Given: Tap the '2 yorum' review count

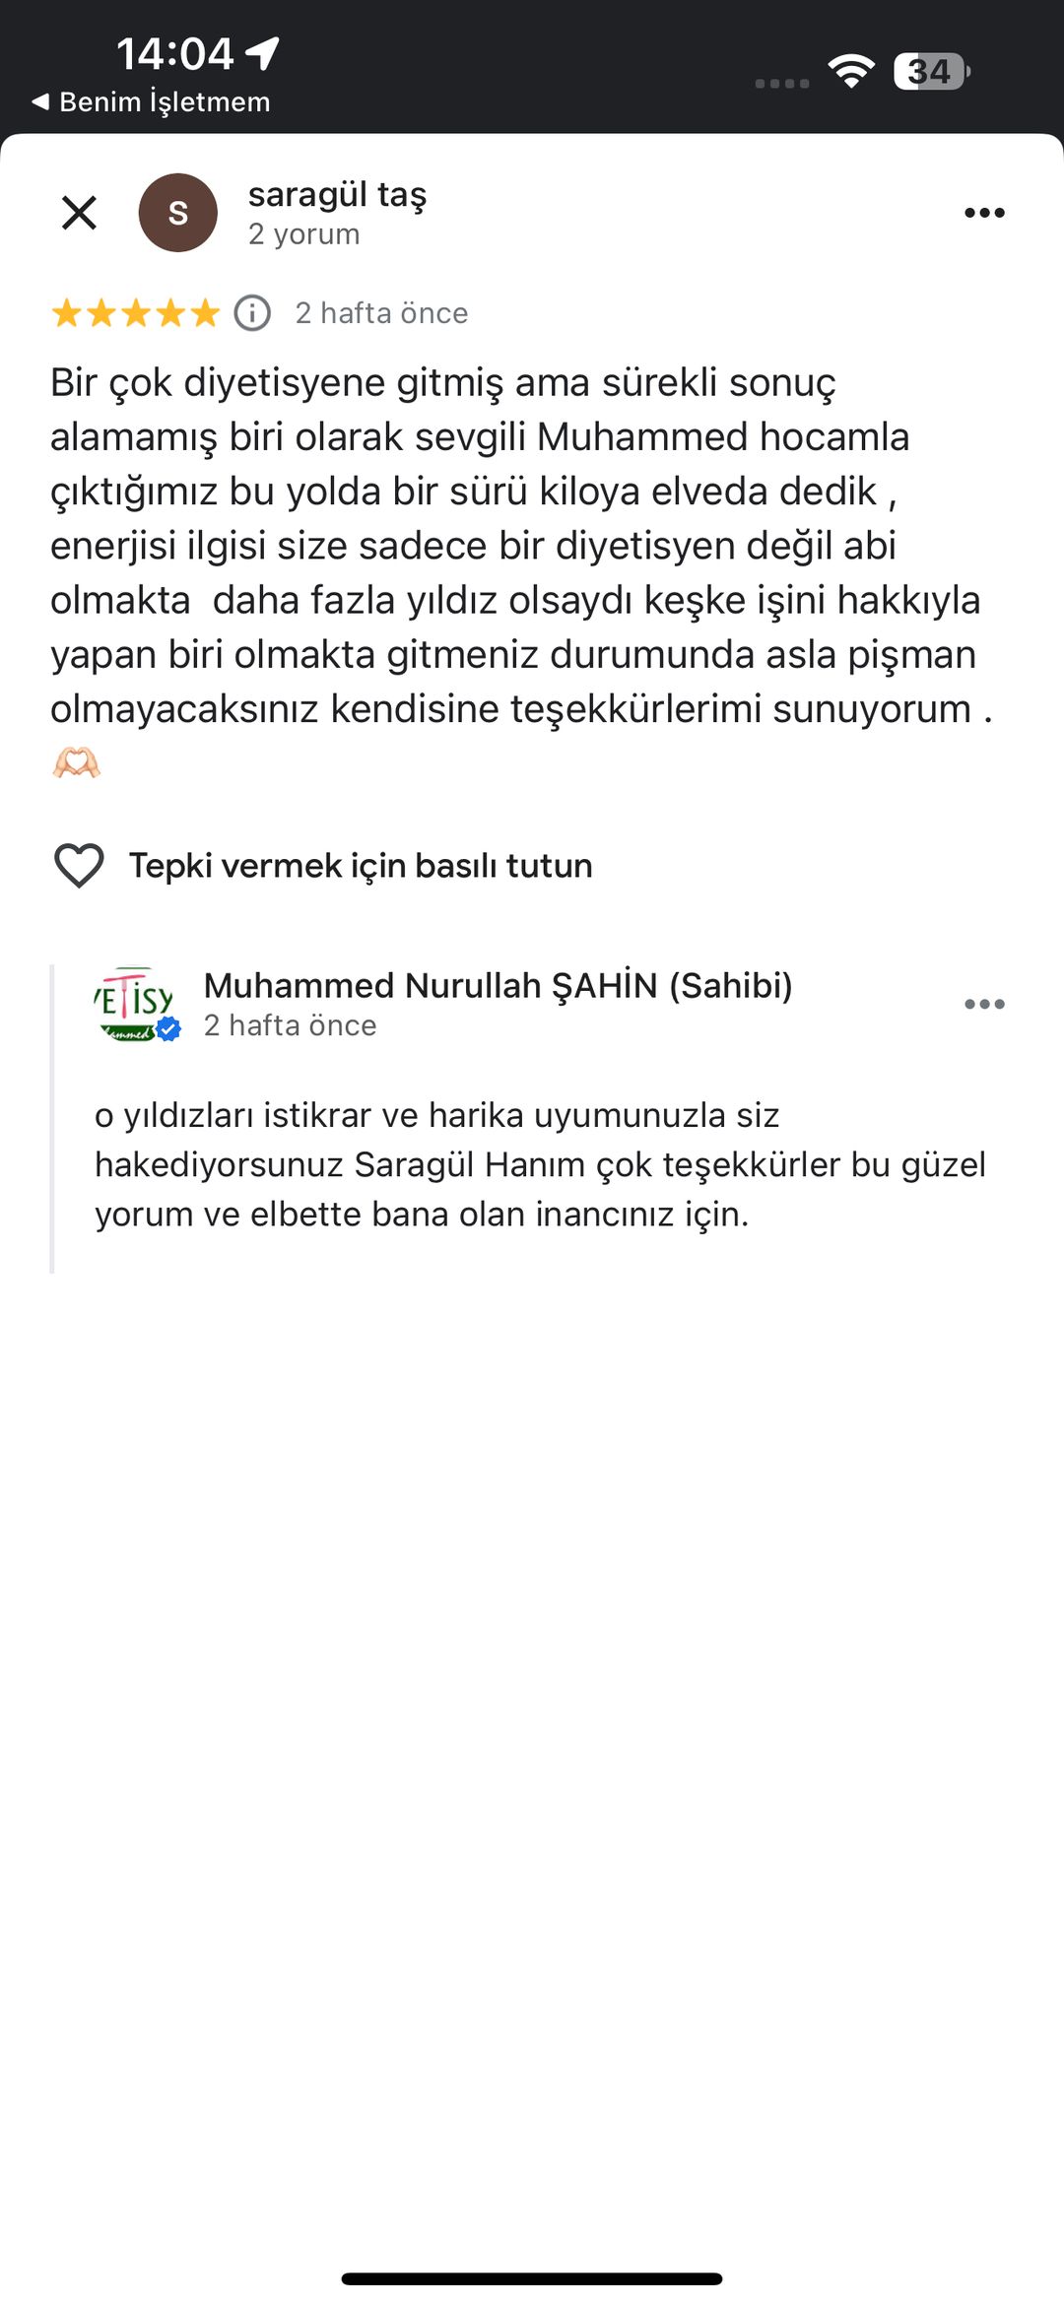Looking at the screenshot, I should pyautogui.click(x=303, y=234).
